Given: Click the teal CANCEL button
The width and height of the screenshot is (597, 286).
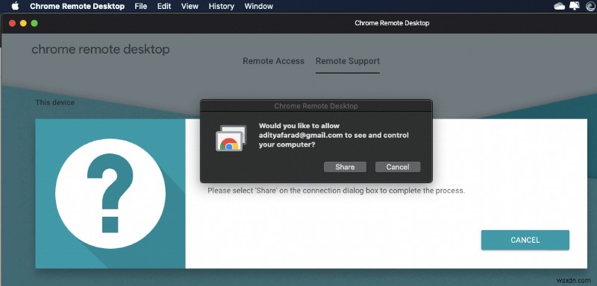Looking at the screenshot, I should [x=525, y=240].
